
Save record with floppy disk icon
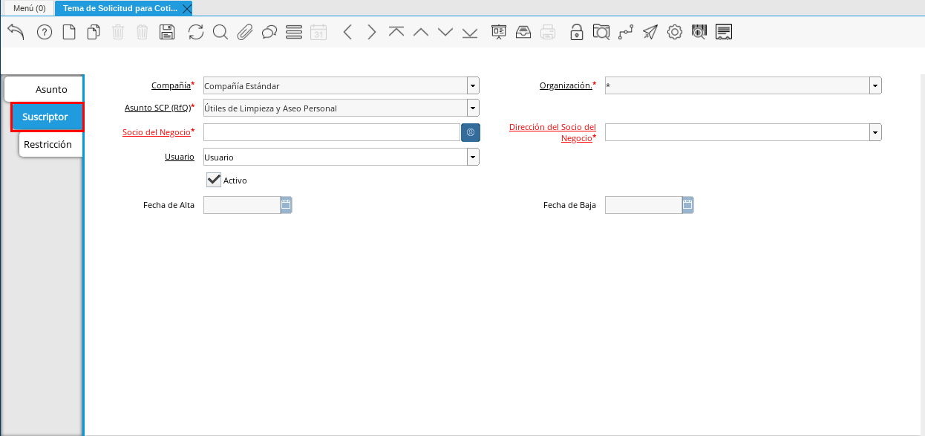[167, 32]
